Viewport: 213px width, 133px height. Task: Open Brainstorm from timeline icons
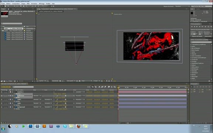pyautogui.click(x=109, y=87)
